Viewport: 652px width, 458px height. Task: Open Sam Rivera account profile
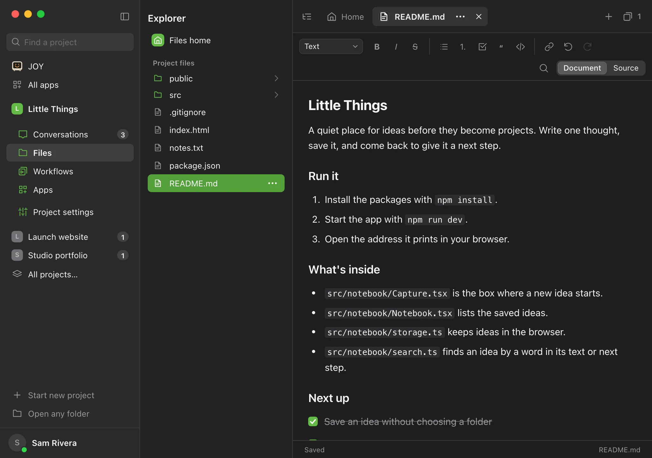point(70,443)
